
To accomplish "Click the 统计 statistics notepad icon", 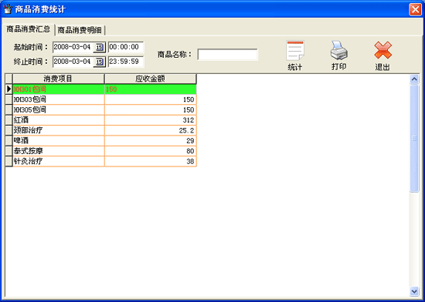I will tap(295, 51).
